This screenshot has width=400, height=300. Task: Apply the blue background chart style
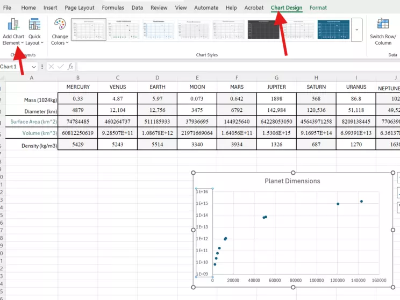coord(333,30)
